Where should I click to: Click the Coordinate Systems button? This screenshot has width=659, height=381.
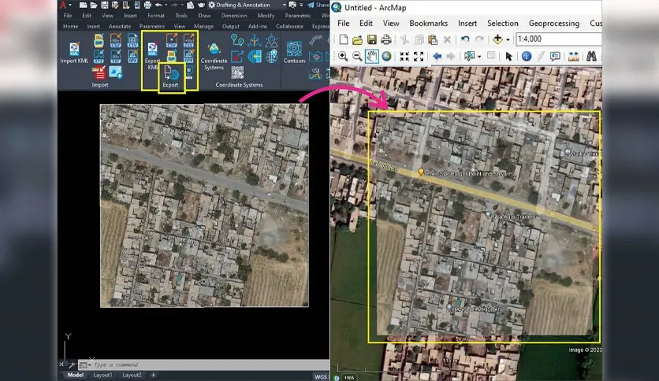click(x=214, y=57)
